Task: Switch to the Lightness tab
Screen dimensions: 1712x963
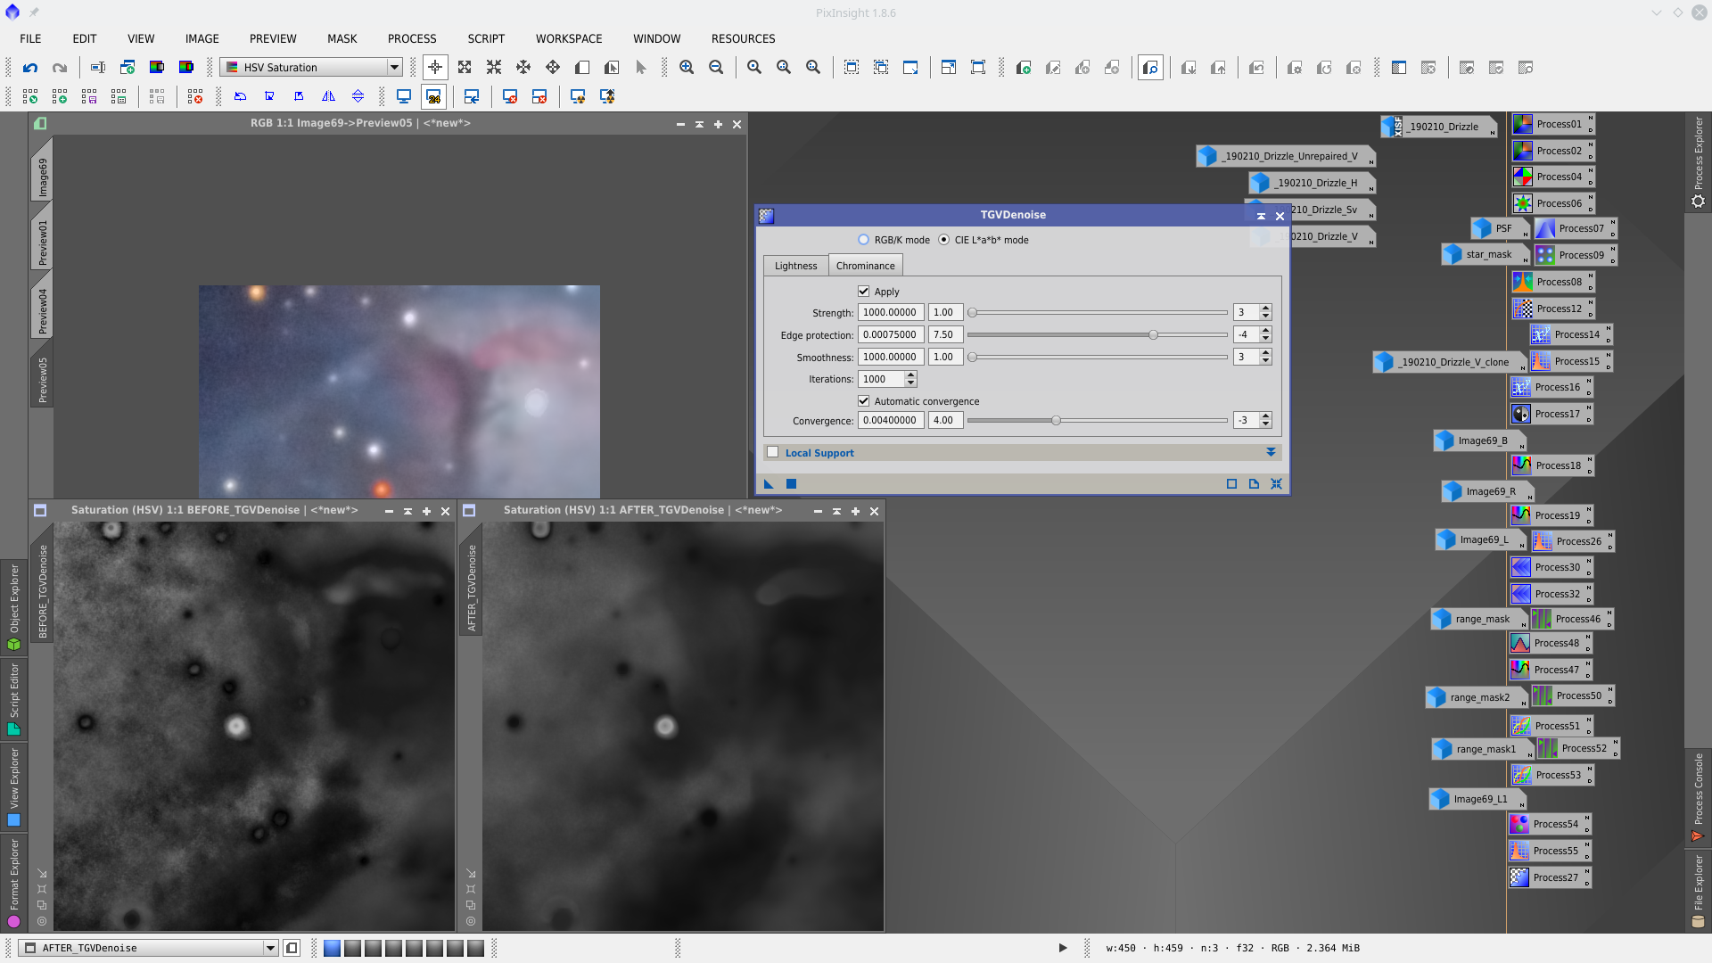Action: click(x=795, y=266)
